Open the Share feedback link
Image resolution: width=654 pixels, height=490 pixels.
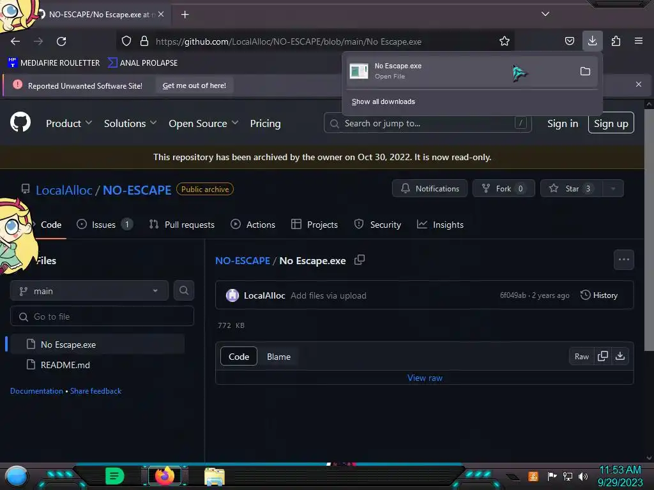96,391
